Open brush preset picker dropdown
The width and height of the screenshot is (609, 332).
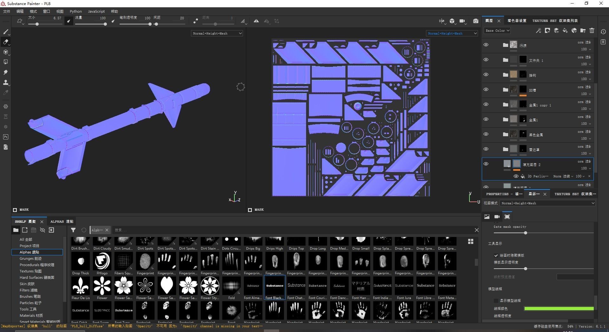click(x=21, y=22)
